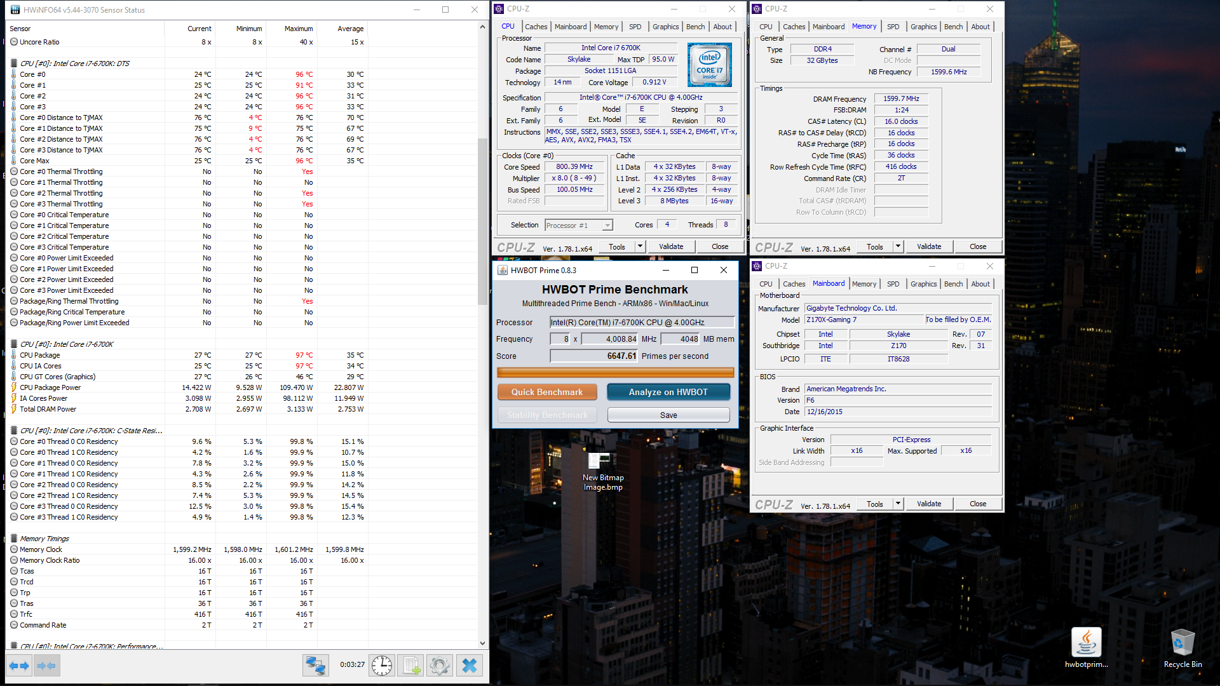Open hwbotprime Java desktop shortcut
1220x686 pixels.
point(1086,647)
